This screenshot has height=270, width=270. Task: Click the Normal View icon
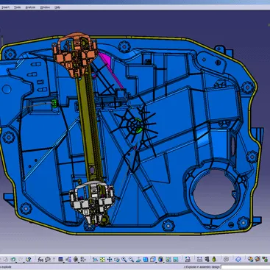pos(138,260)
